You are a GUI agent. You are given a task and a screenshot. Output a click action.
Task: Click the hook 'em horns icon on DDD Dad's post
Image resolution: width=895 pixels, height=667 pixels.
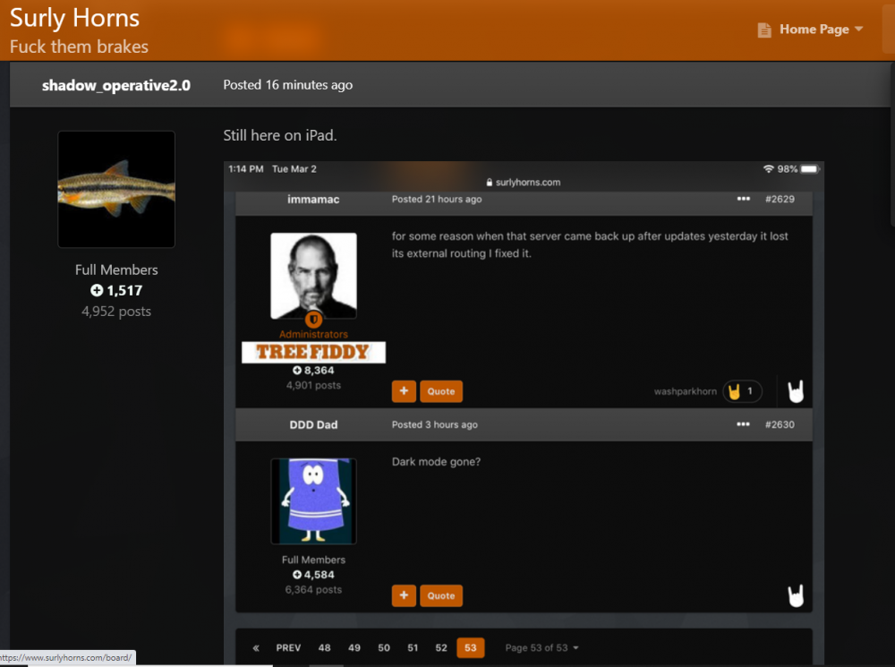click(796, 595)
